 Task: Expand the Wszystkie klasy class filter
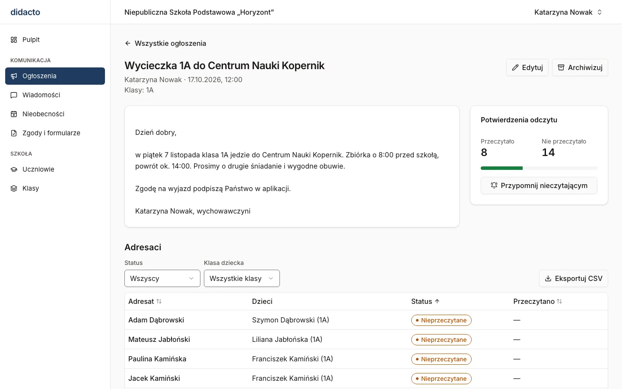242,278
